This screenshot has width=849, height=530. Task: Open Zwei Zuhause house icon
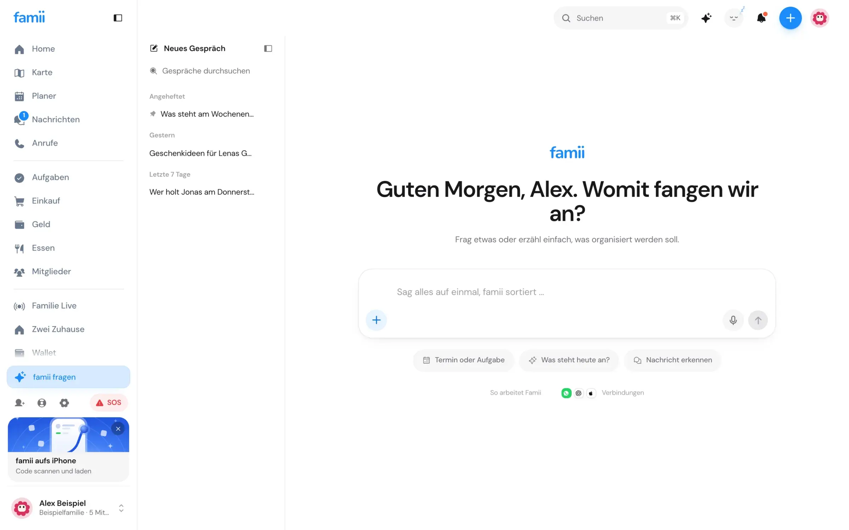[19, 329]
